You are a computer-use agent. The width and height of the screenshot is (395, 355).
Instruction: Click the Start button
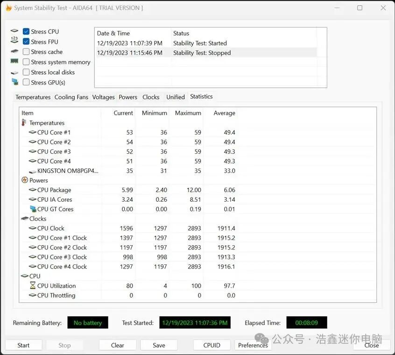[23, 345]
